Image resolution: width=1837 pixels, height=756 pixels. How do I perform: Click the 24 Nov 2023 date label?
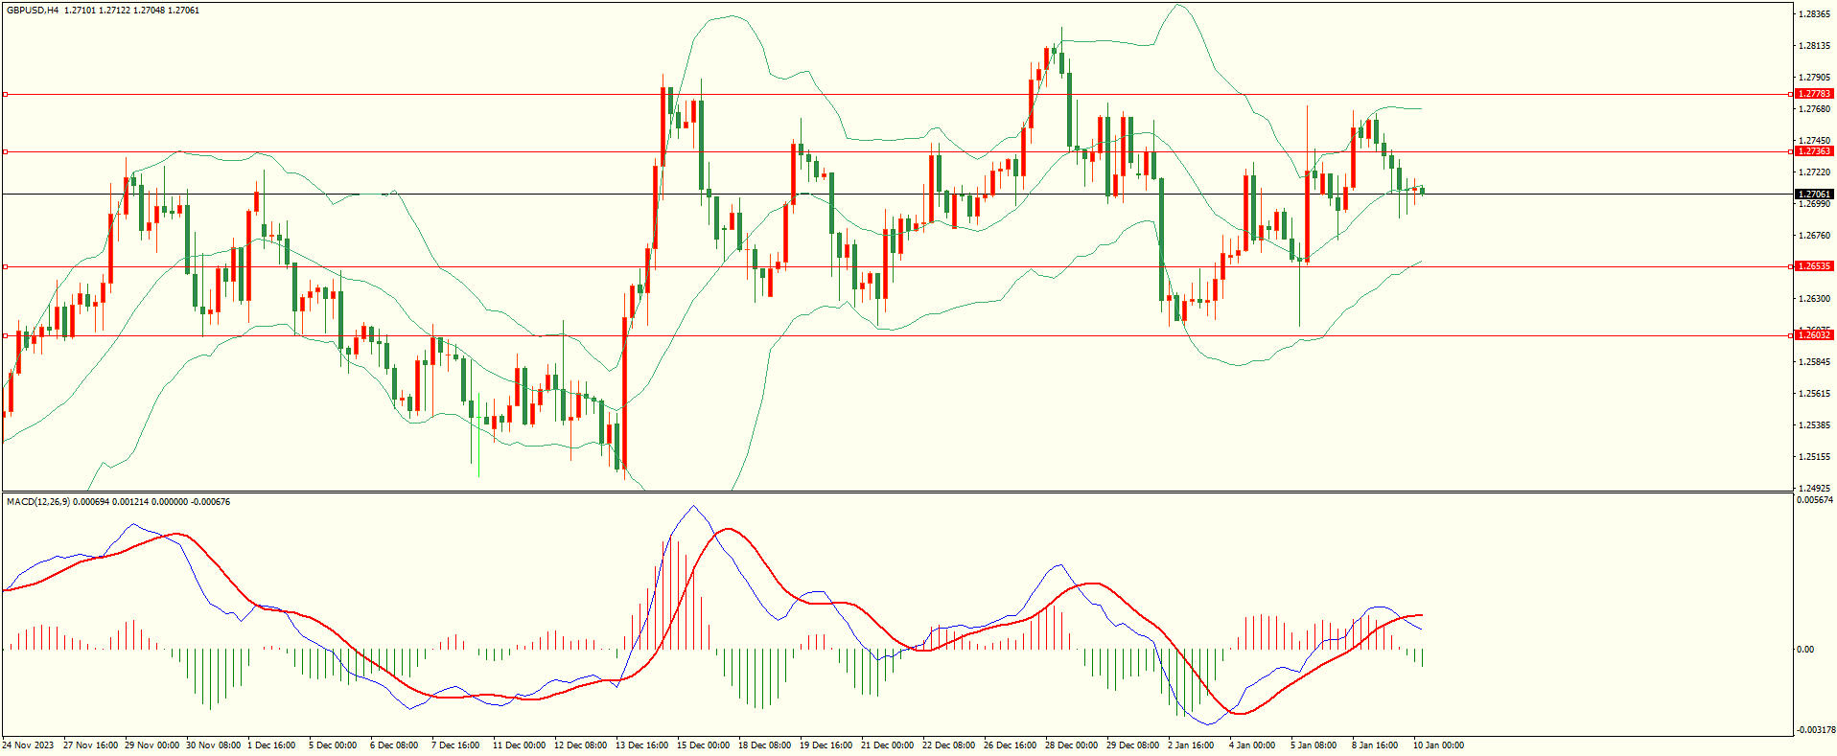tap(28, 745)
